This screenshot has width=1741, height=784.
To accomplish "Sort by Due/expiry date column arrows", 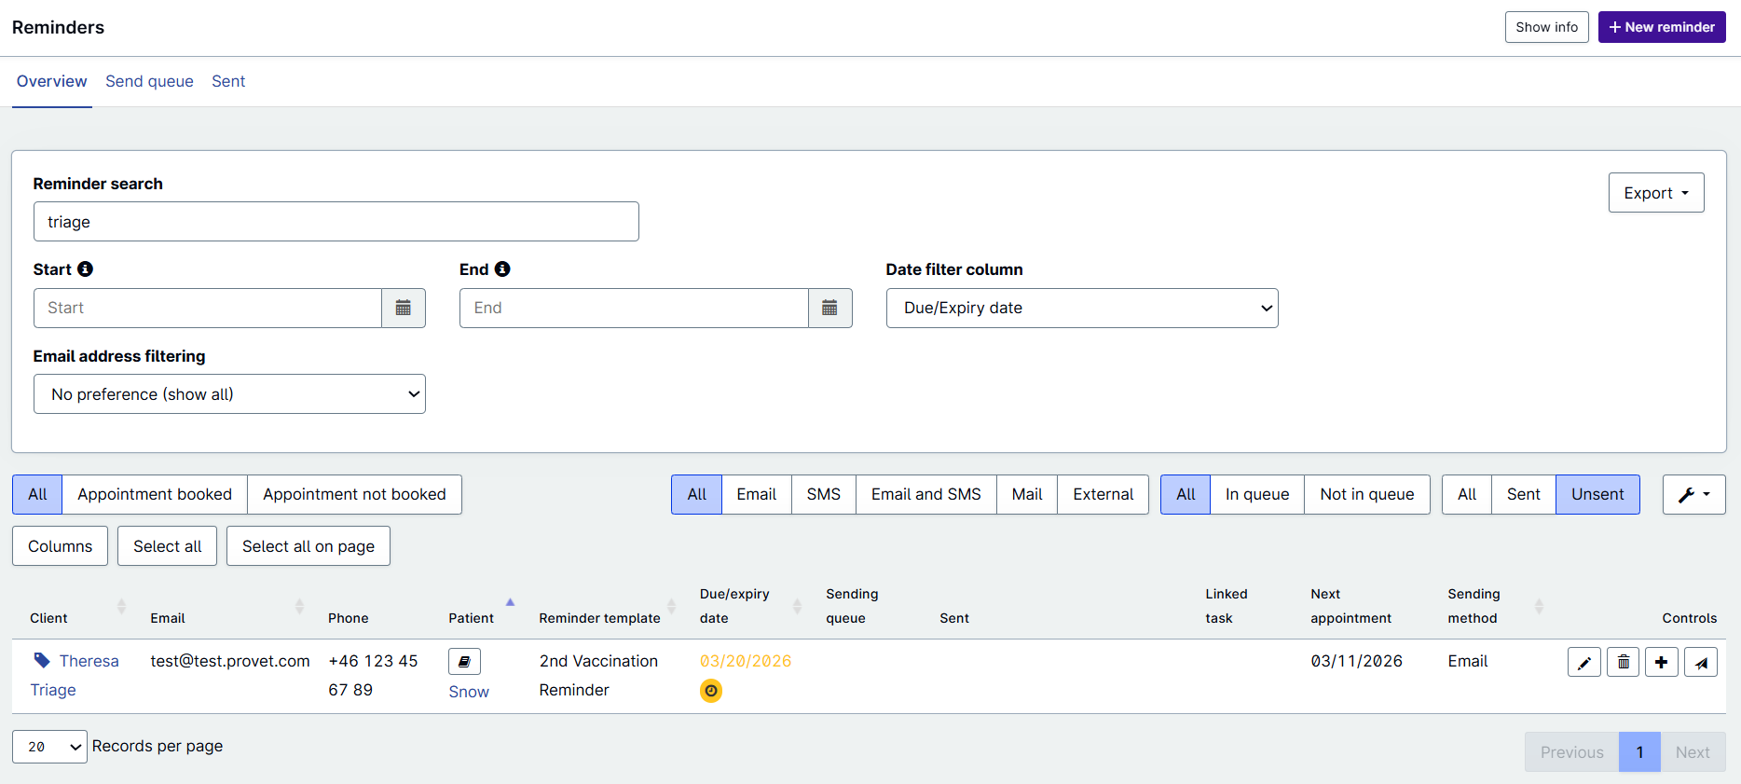I will pos(797,606).
